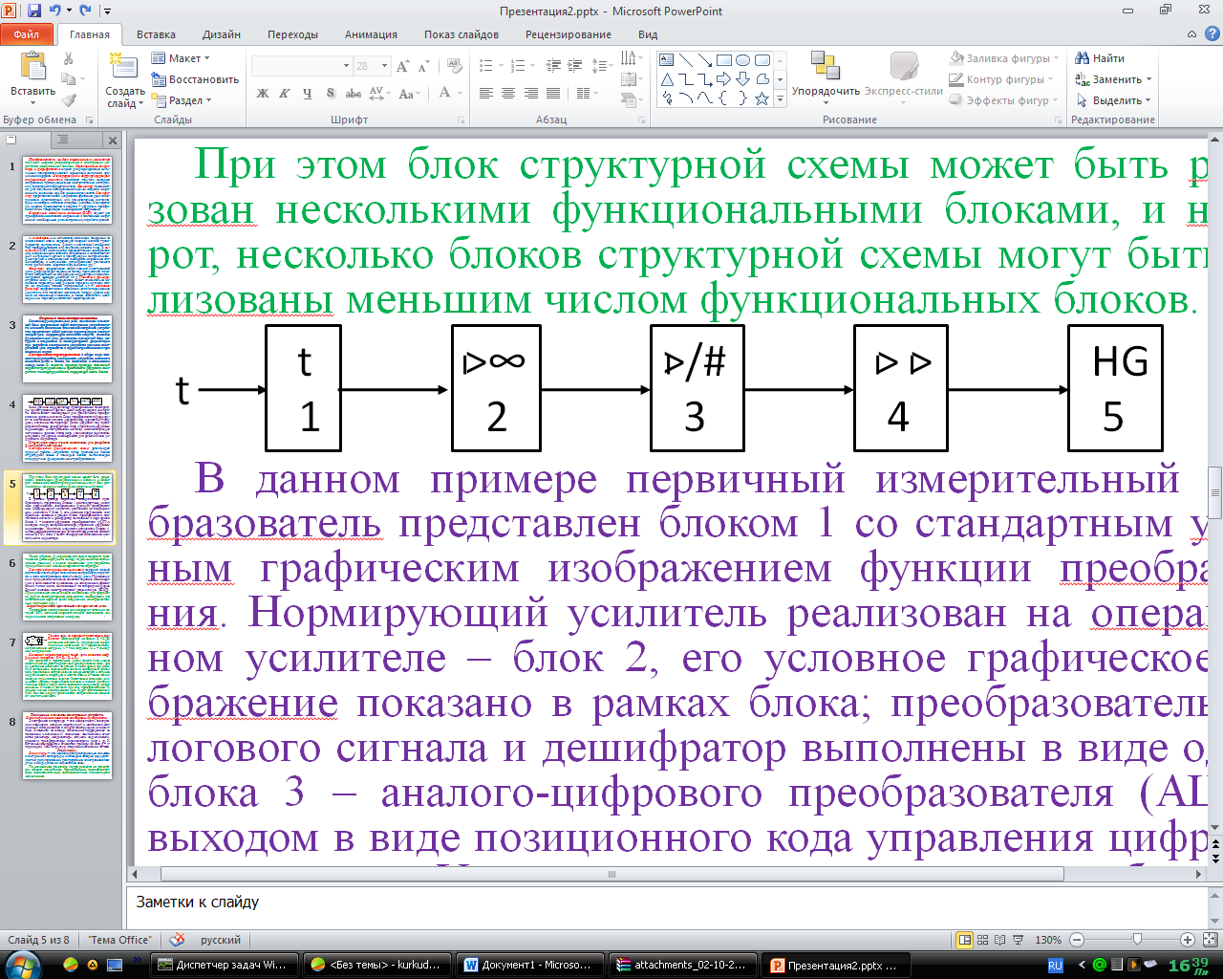Select the five-point Star shape in gallery

pyautogui.click(x=762, y=98)
